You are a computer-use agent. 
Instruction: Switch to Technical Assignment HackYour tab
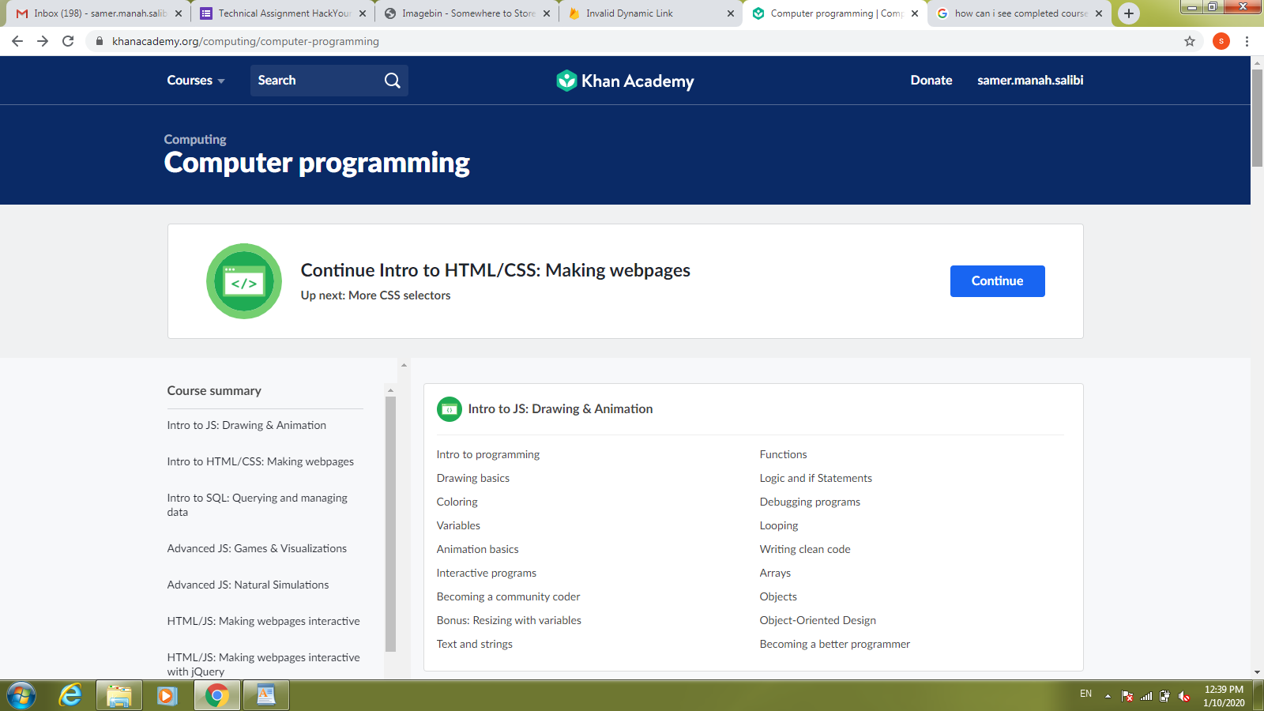(281, 13)
